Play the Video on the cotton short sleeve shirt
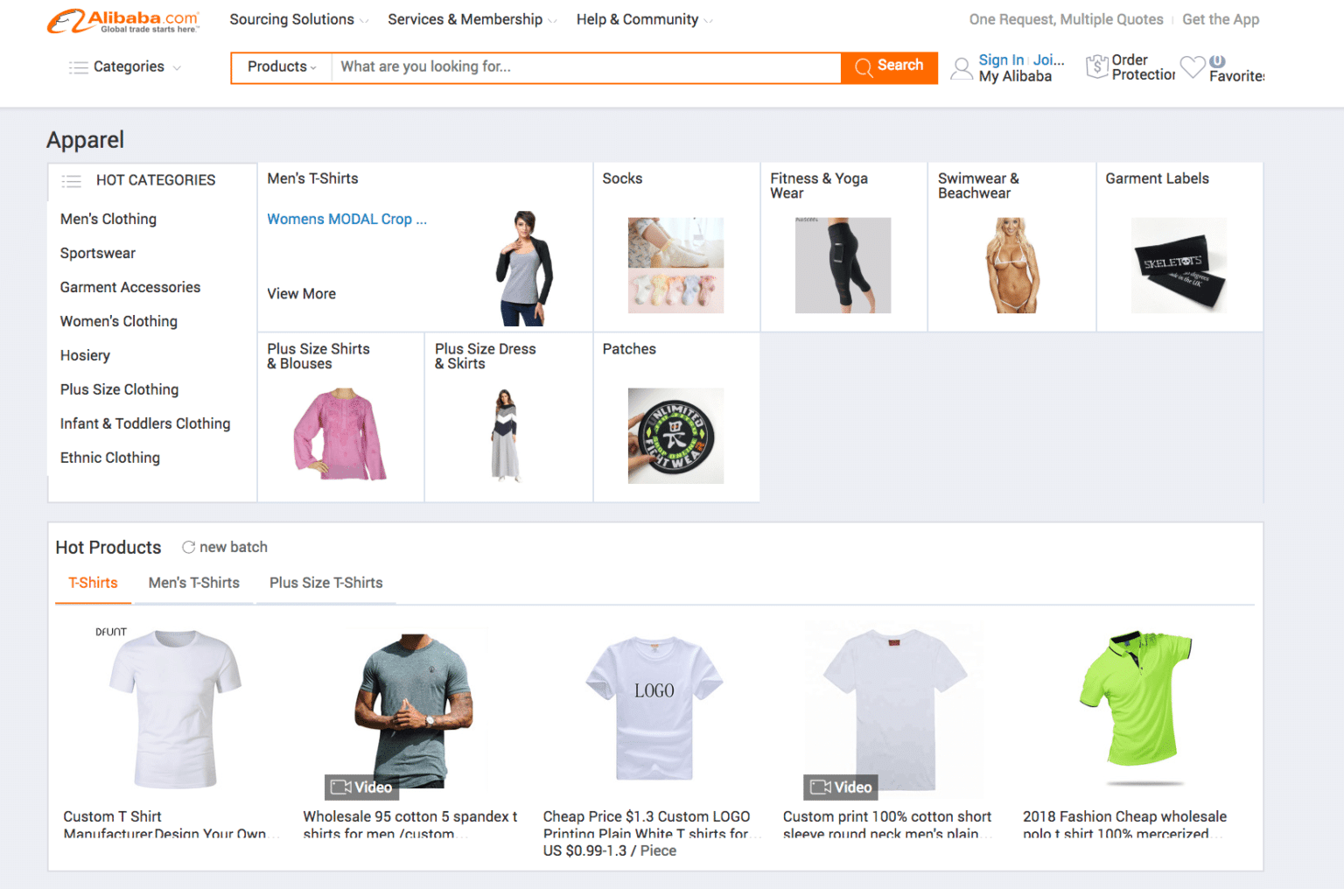 tap(840, 787)
